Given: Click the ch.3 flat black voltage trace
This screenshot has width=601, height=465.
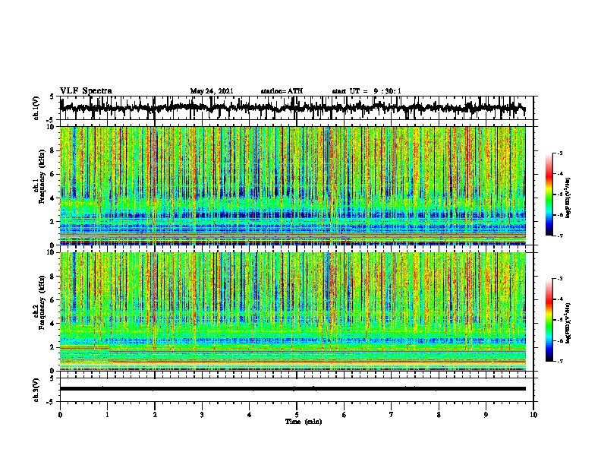Looking at the screenshot, I should point(292,389).
